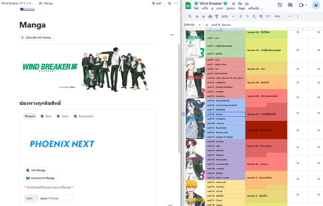Toggle Episode 05 row's left checkbox
The width and height of the screenshot is (323, 206).
[x=297, y=82]
